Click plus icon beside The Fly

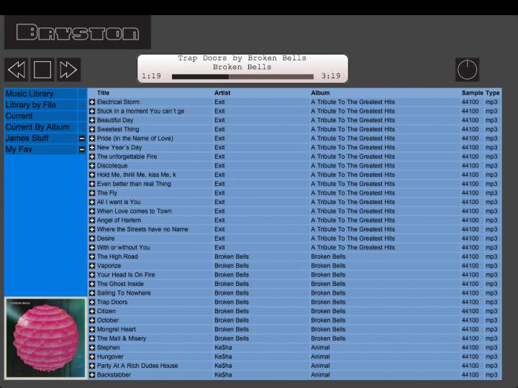click(x=92, y=193)
